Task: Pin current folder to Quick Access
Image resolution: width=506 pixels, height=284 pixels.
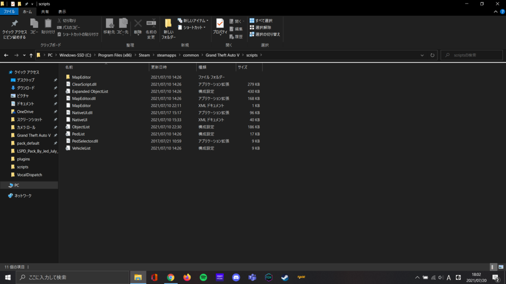Action: (x=14, y=29)
